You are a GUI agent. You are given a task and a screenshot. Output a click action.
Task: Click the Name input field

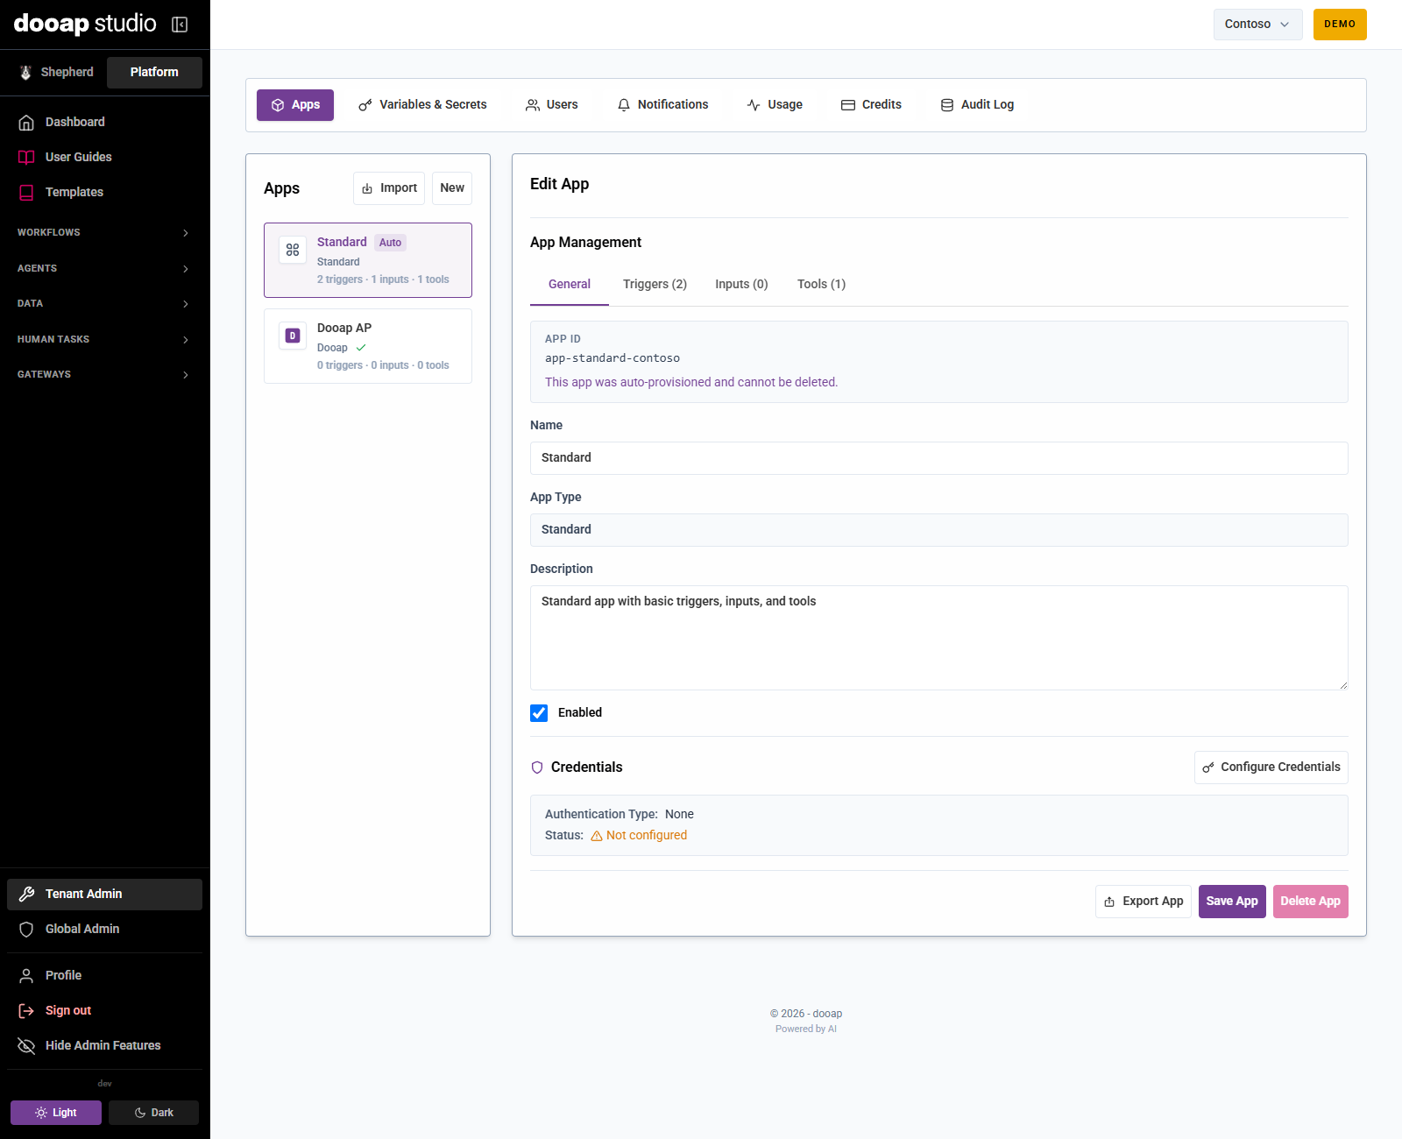(x=938, y=458)
